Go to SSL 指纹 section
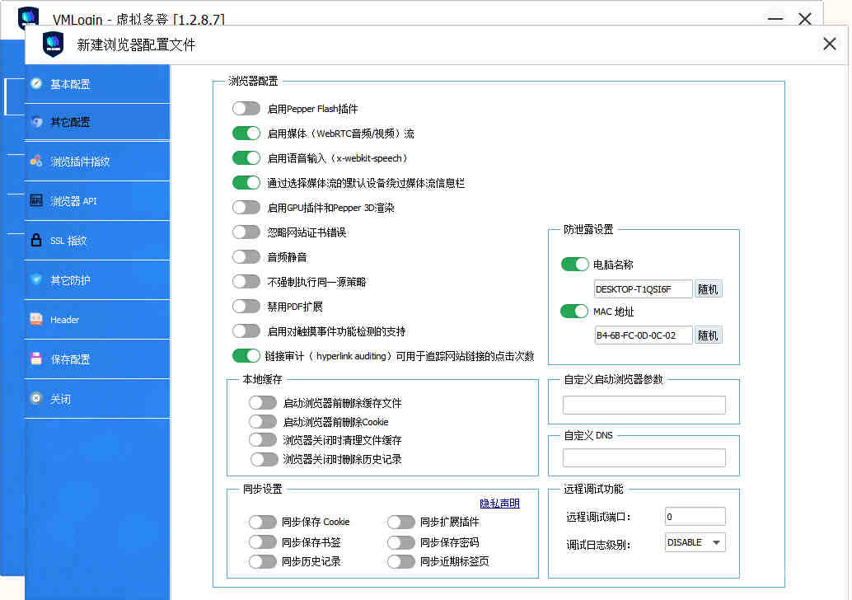This screenshot has width=852, height=600. pos(97,241)
